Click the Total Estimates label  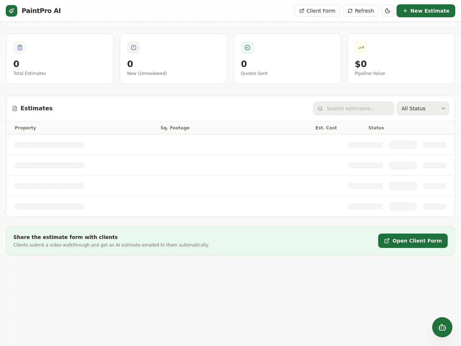tap(30, 74)
